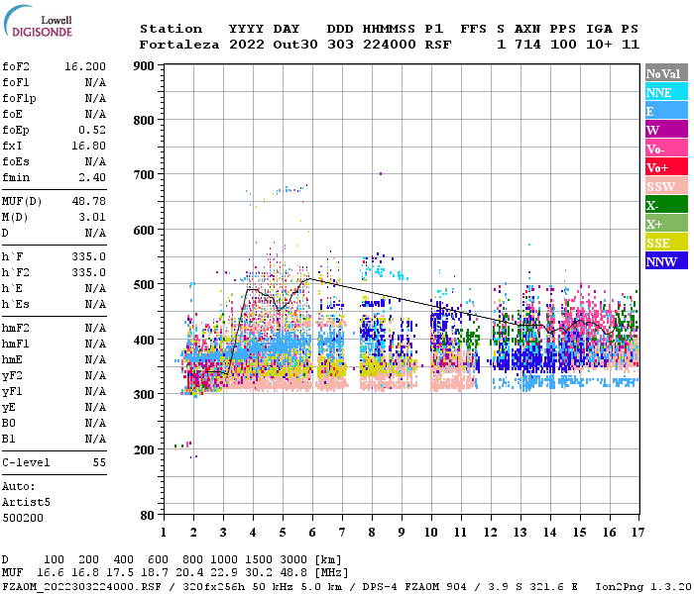The image size is (694, 594).
Task: Click the 900 km height axis label
Action: [144, 66]
